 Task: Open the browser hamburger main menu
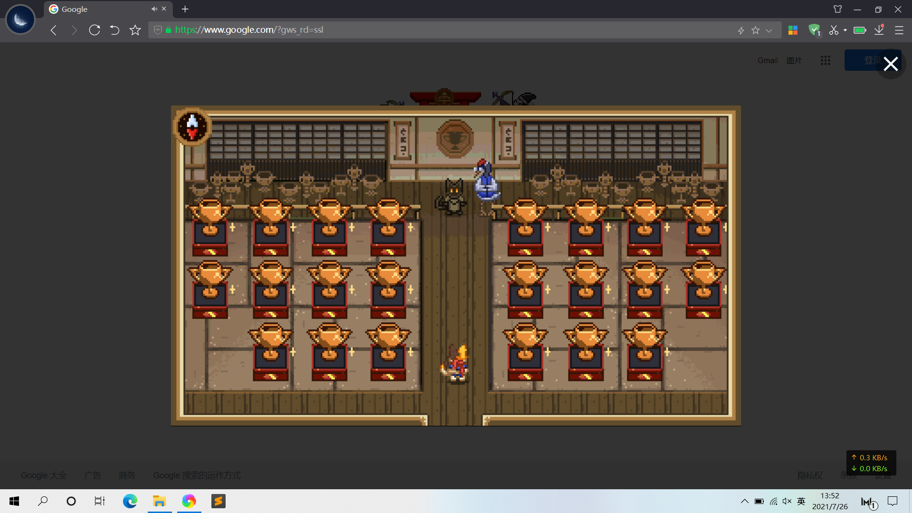899,30
